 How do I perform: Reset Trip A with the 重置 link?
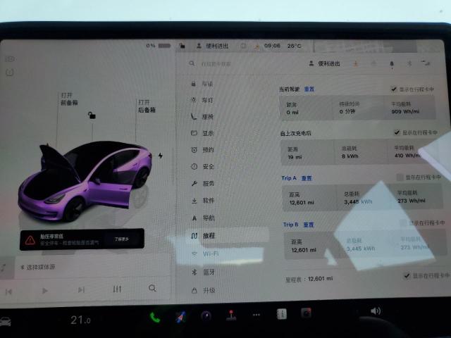pos(307,178)
